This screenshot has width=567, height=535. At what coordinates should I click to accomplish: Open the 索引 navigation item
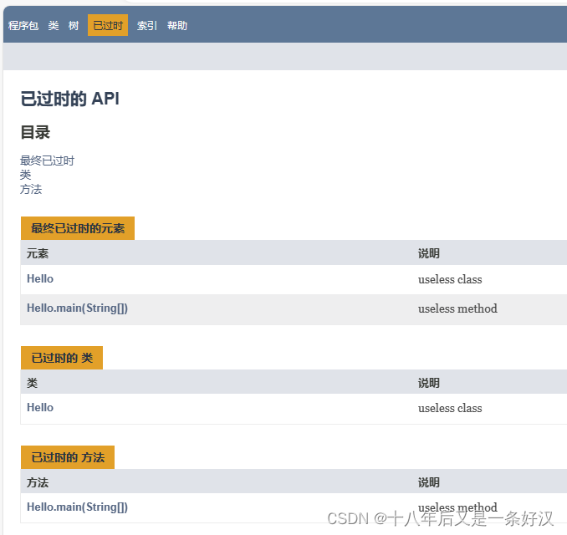147,26
